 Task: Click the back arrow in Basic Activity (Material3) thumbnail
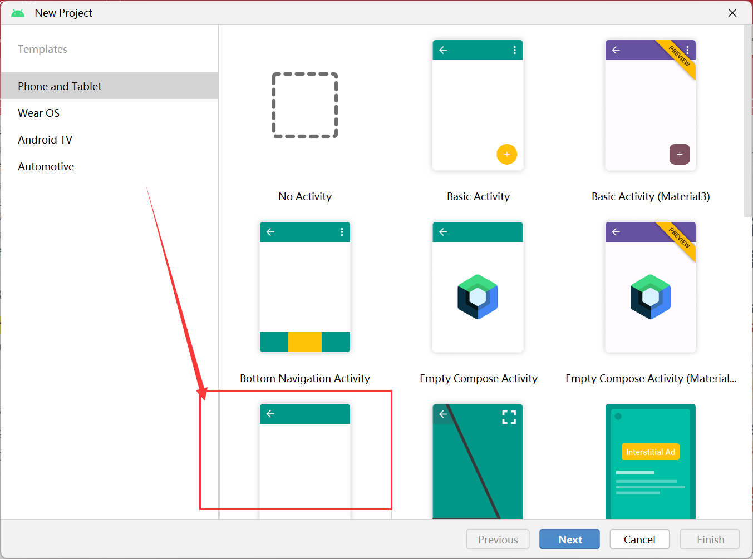pyautogui.click(x=616, y=50)
